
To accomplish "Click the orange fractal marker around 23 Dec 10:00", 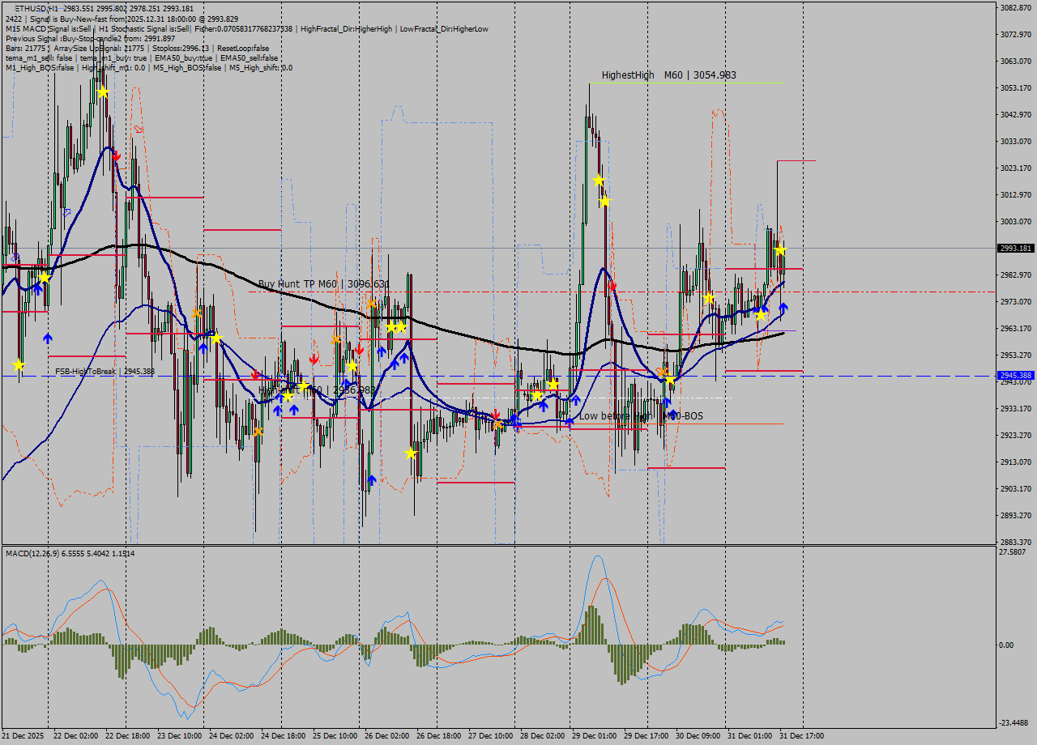I will pos(197,312).
